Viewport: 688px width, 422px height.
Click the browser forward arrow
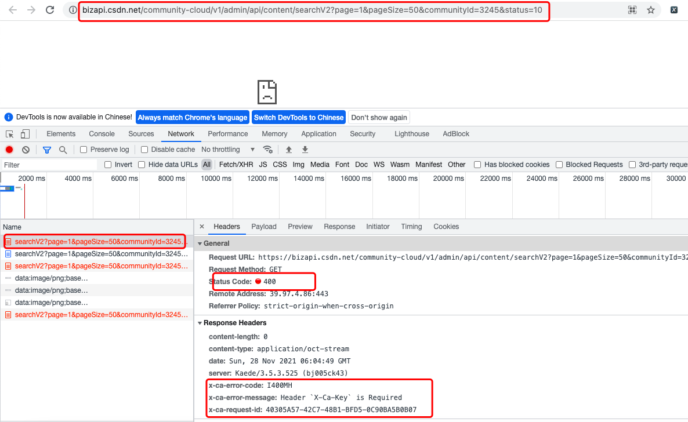coord(31,10)
